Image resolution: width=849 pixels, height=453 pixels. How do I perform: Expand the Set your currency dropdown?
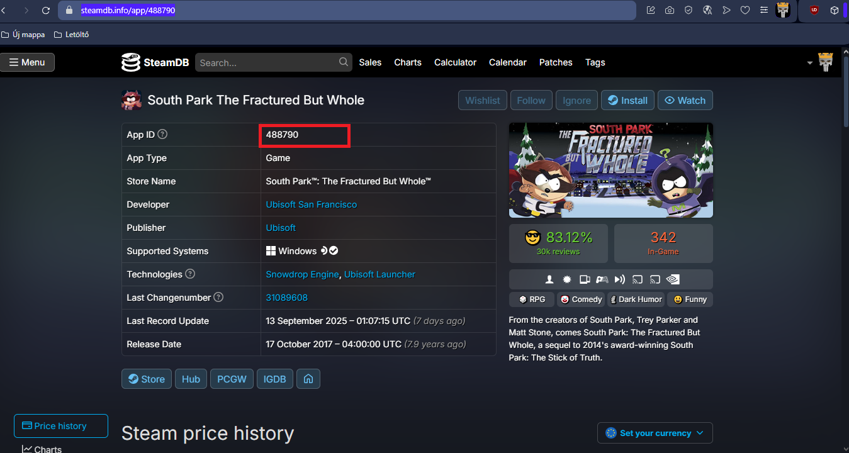pos(655,433)
